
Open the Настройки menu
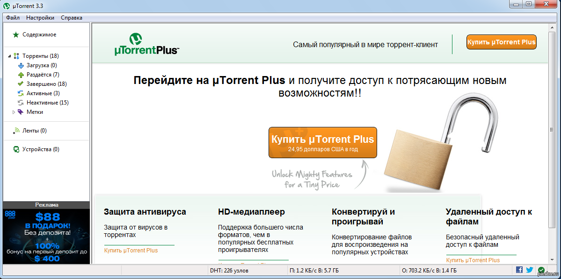pos(40,17)
